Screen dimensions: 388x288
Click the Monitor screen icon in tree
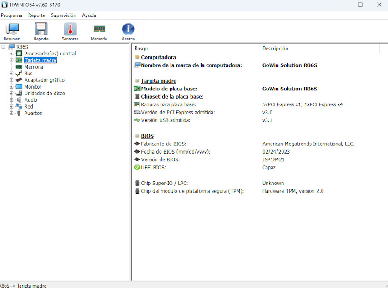pos(19,87)
